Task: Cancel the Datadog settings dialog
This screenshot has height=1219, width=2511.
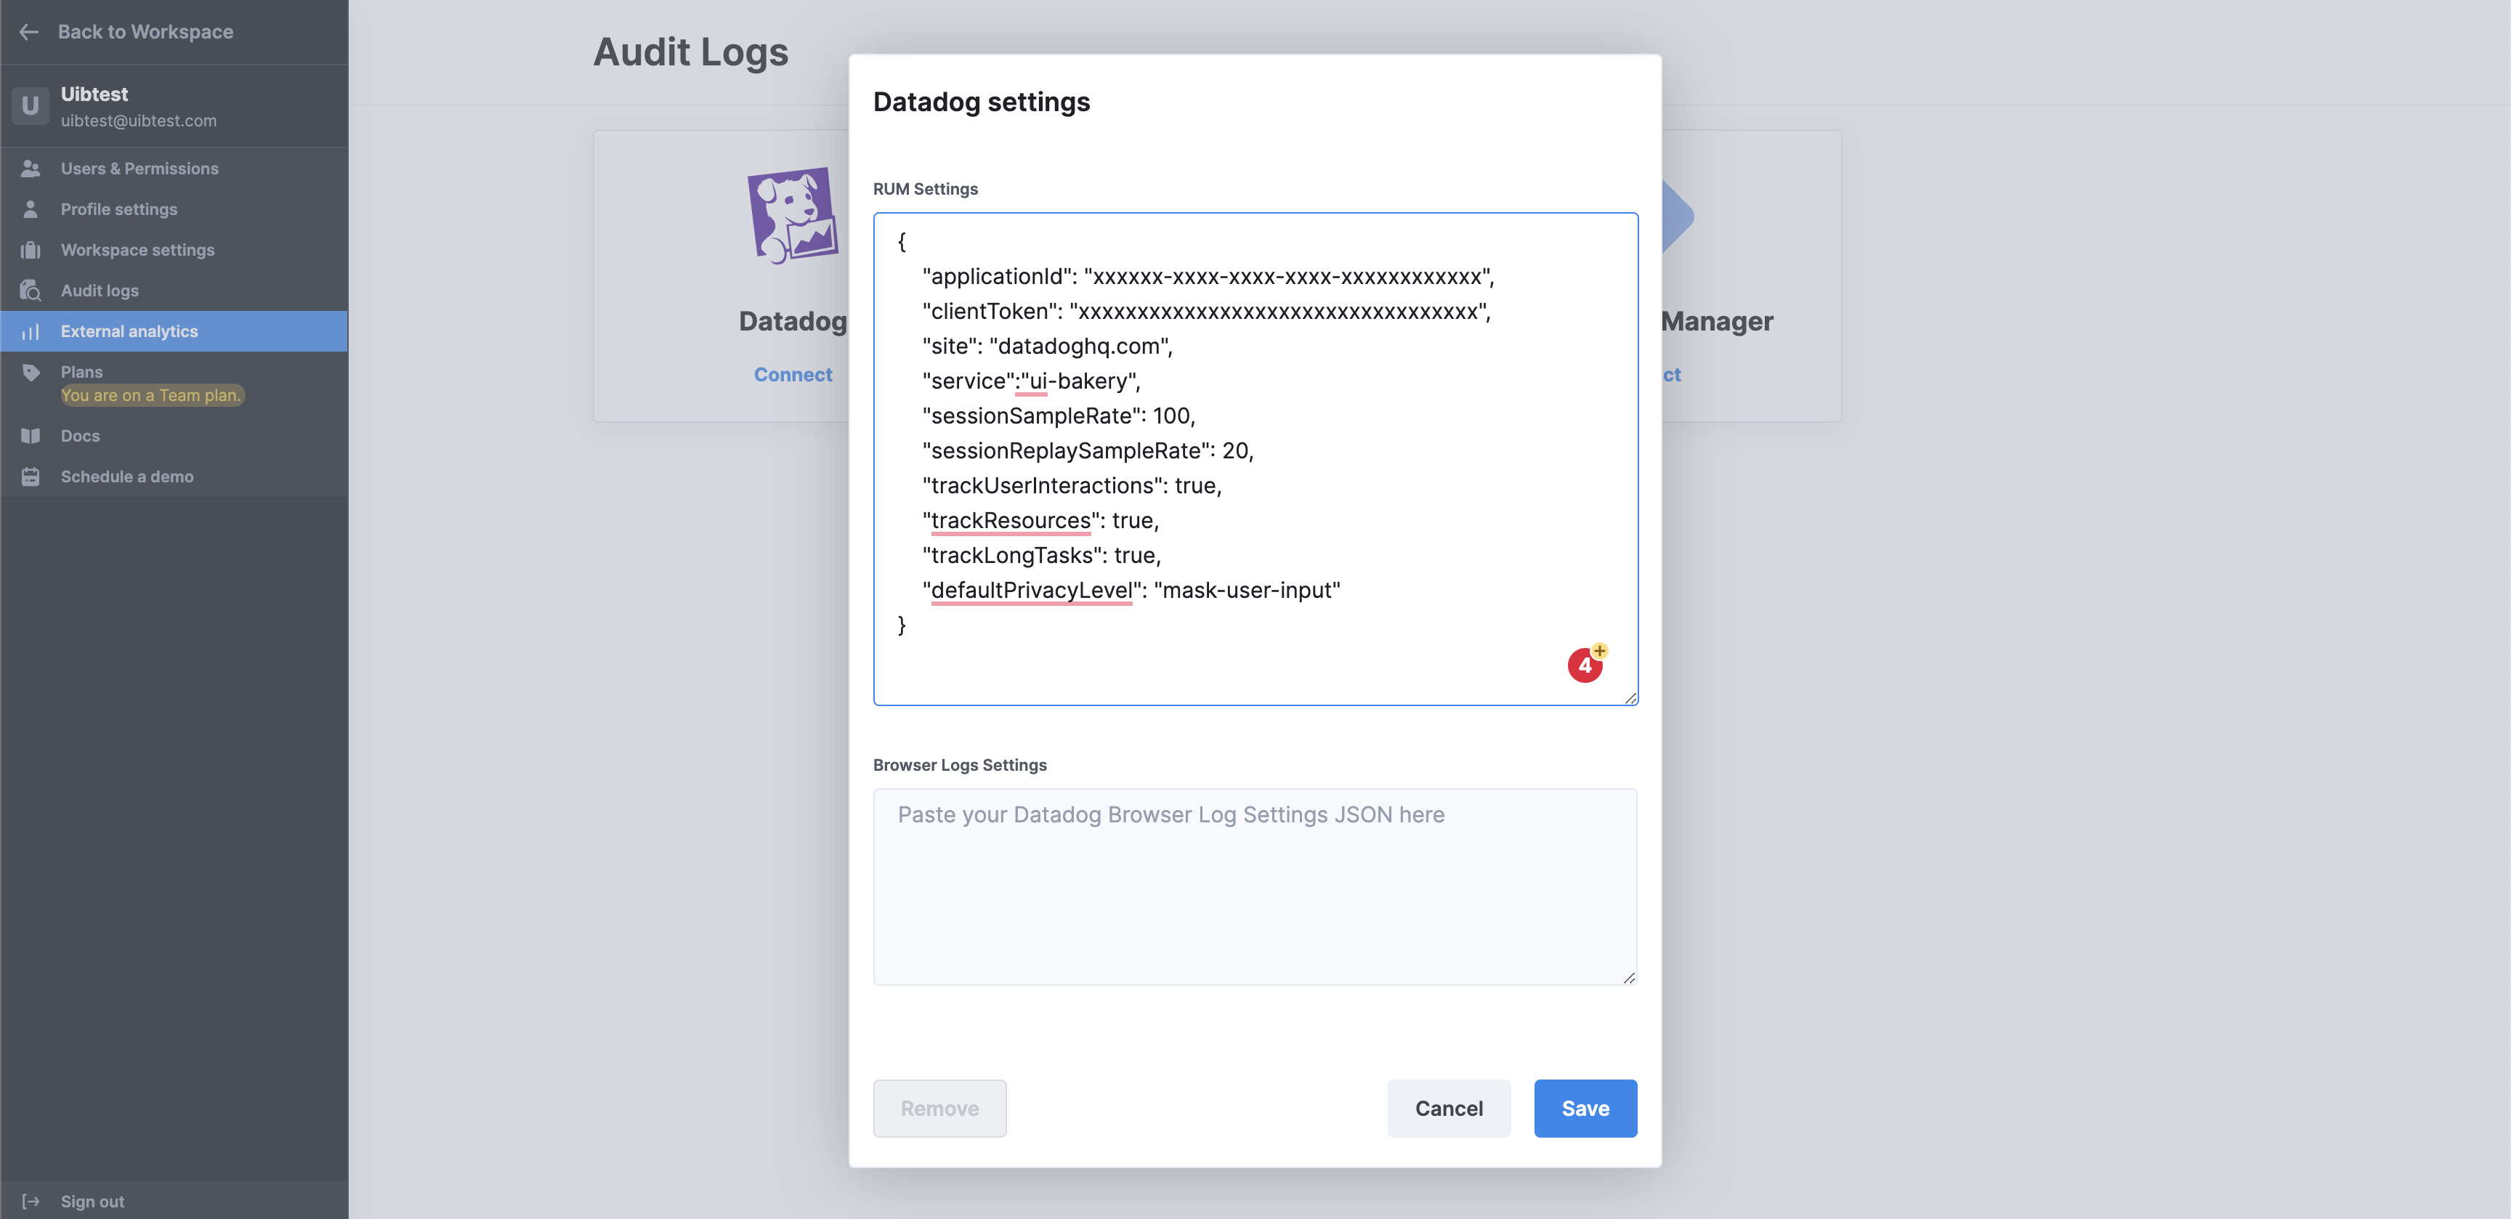Action: tap(1449, 1109)
